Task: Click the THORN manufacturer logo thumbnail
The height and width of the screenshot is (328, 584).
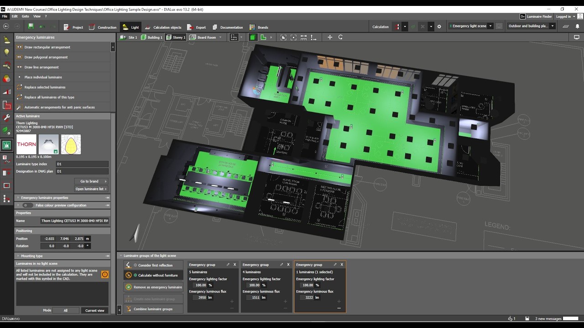Action: [26, 144]
